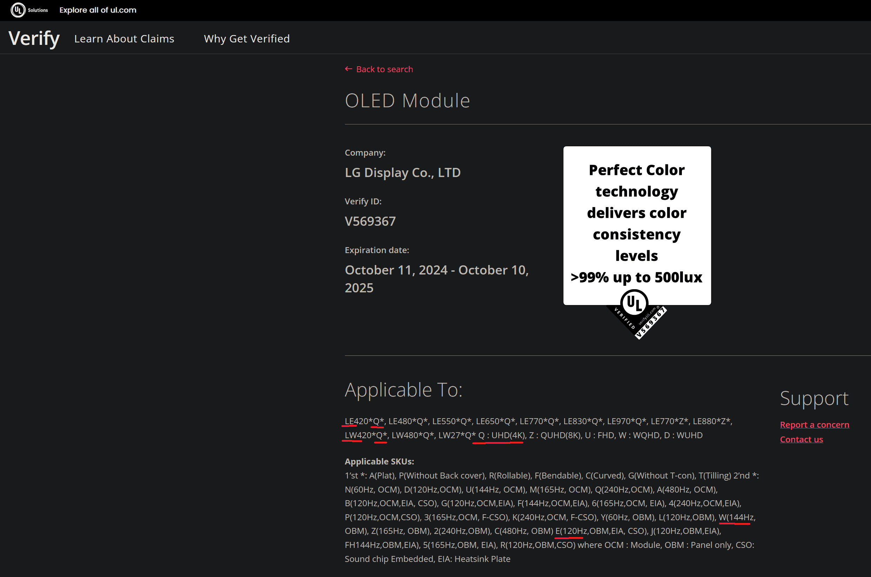Viewport: 871px width, 577px height.
Task: Click the Applicable SKUs: label
Action: point(379,461)
